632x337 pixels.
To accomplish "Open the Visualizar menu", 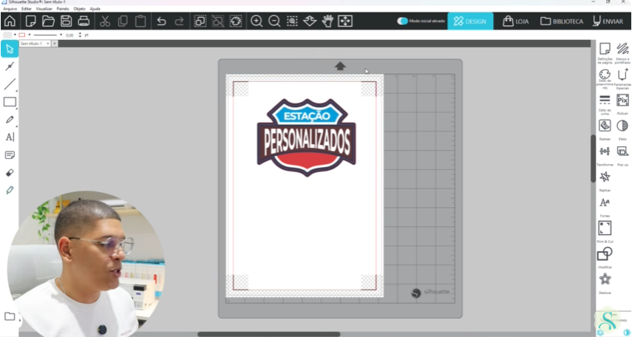I will click(44, 8).
